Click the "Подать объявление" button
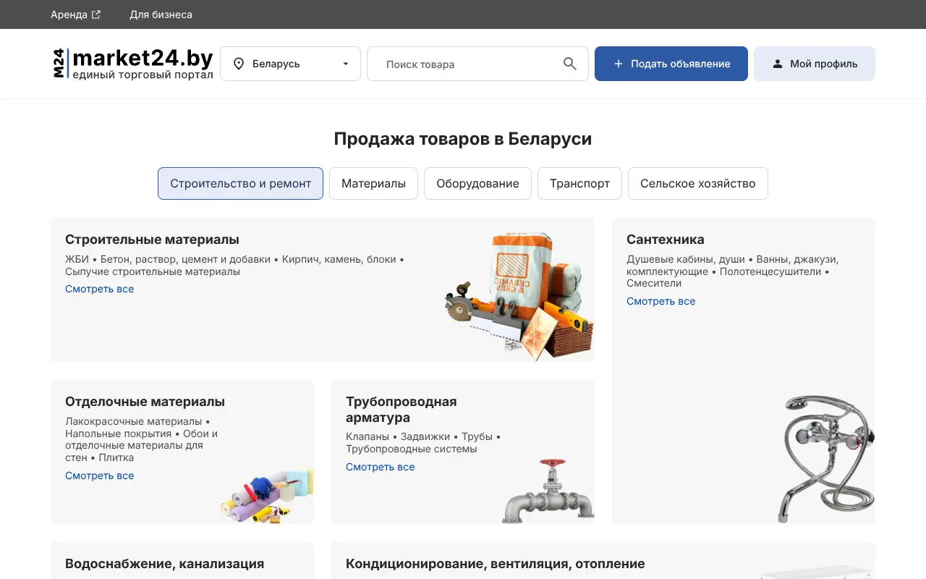The image size is (926, 579). point(671,64)
